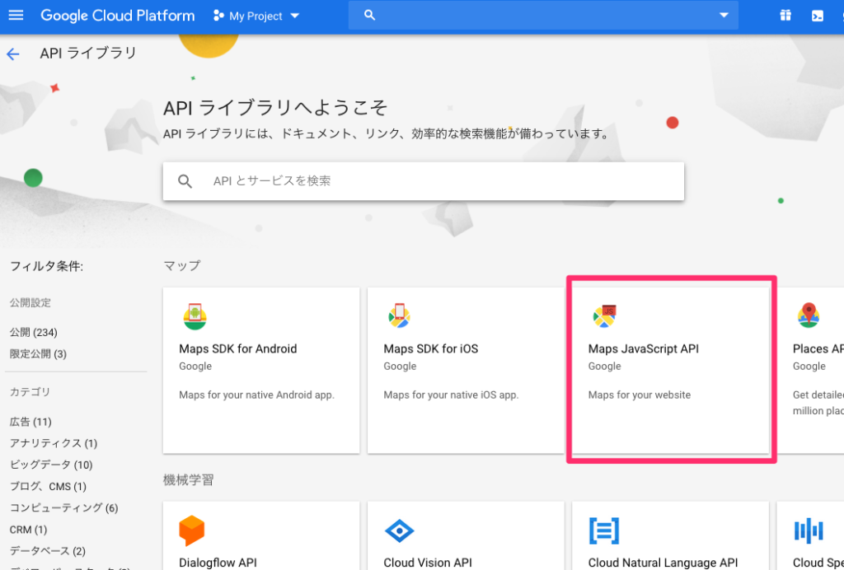Screen dimensions: 844x570
Task: Open the Cloud Vision API card title
Action: pyautogui.click(x=428, y=563)
